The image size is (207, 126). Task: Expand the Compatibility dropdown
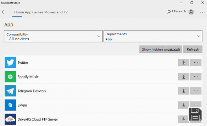coord(53,36)
